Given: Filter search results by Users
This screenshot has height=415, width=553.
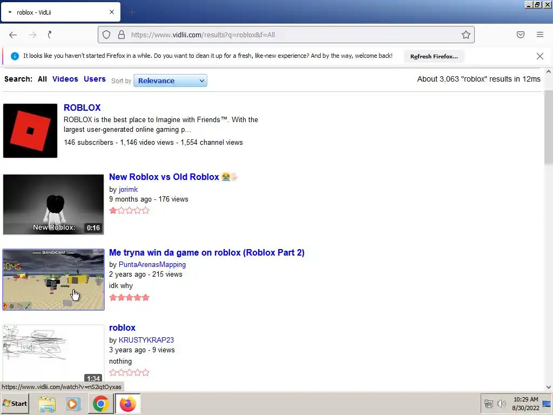Looking at the screenshot, I should pyautogui.click(x=95, y=79).
